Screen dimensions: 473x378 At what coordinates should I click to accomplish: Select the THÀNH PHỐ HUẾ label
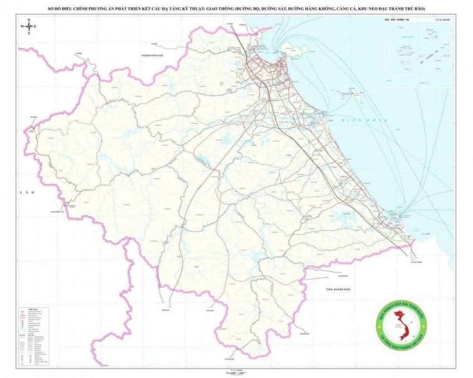155,56
